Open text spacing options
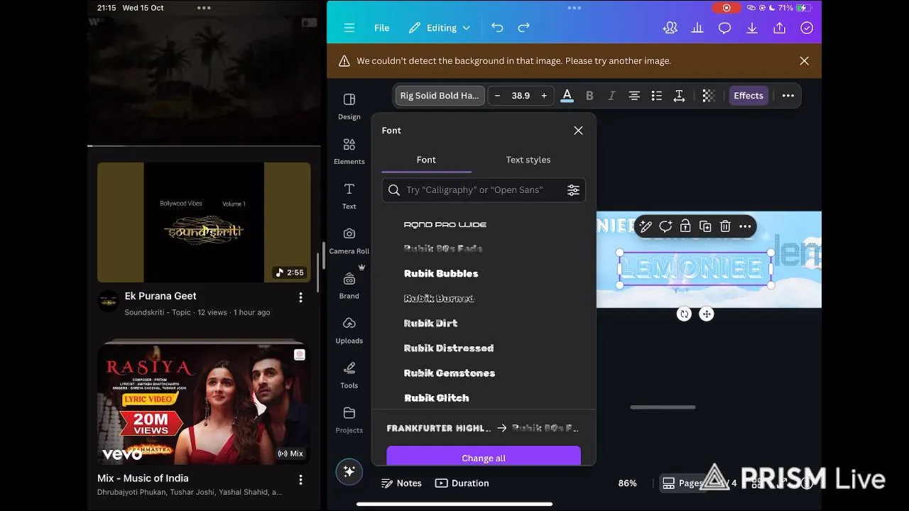 pyautogui.click(x=679, y=96)
